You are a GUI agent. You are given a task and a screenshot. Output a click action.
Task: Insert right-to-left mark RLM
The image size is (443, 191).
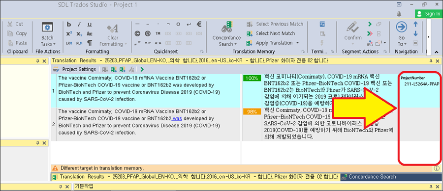pyautogui.click(x=79, y=43)
